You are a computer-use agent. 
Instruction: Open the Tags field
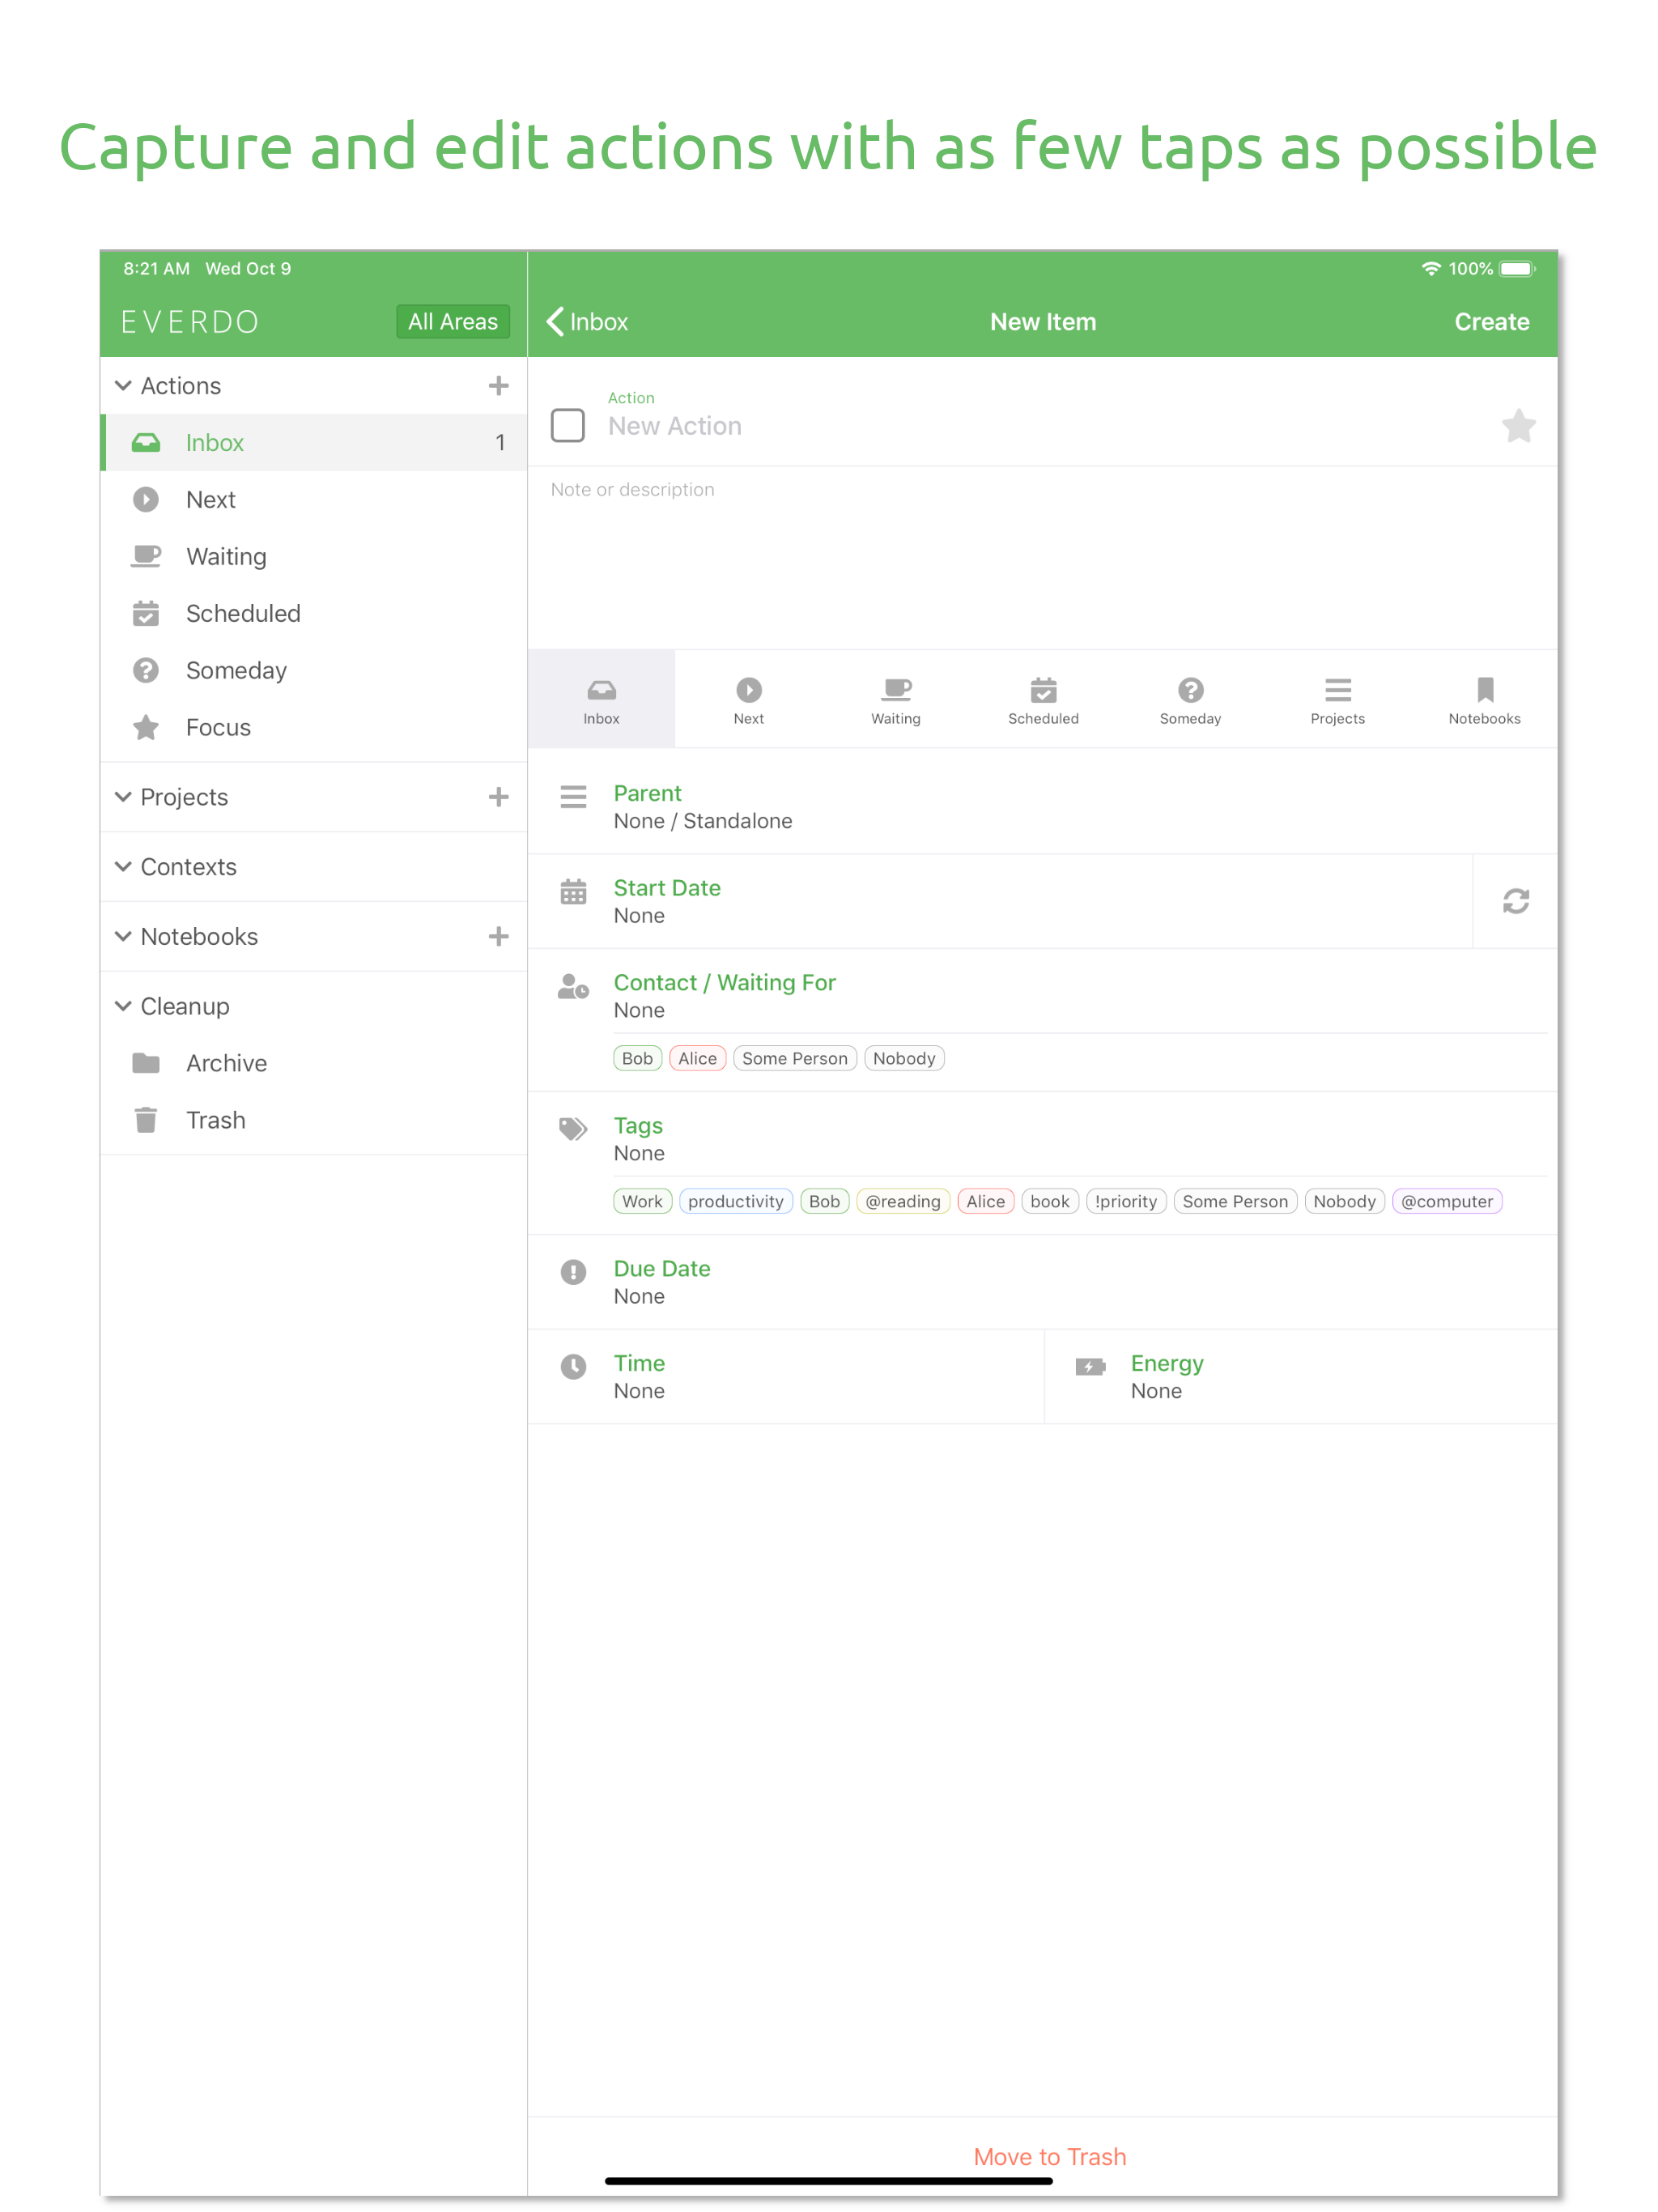click(1042, 1139)
